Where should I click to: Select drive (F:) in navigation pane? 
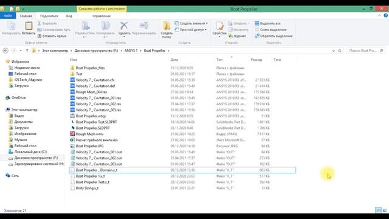(36, 158)
